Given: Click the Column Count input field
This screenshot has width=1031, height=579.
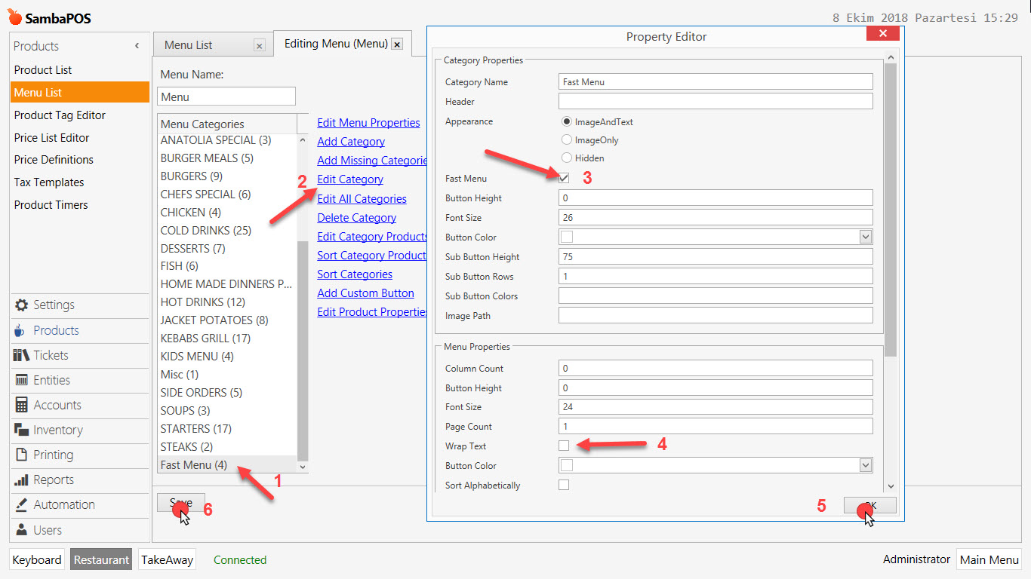Looking at the screenshot, I should [716, 368].
